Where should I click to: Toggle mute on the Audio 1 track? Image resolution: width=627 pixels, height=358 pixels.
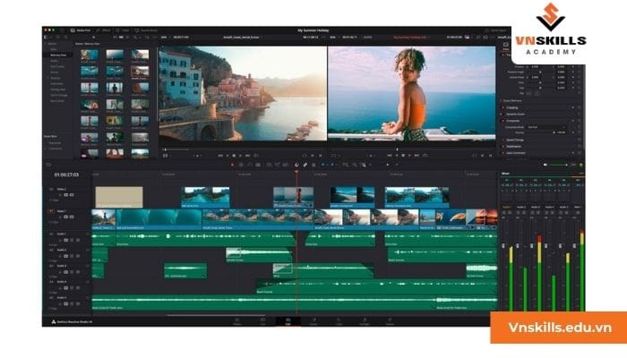click(x=78, y=240)
